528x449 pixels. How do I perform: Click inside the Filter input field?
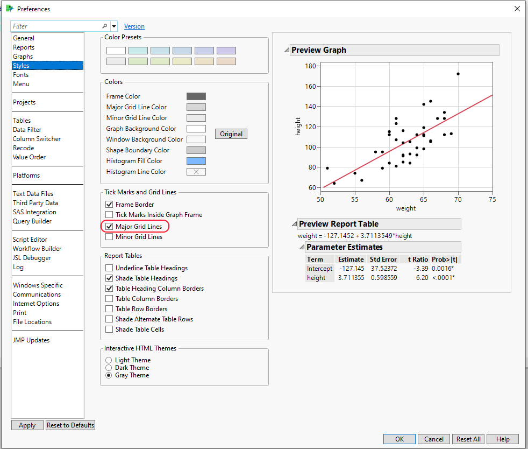54,26
